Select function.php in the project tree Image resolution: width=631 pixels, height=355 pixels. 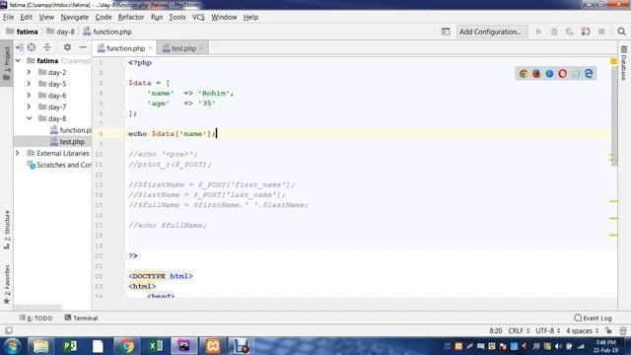71,130
